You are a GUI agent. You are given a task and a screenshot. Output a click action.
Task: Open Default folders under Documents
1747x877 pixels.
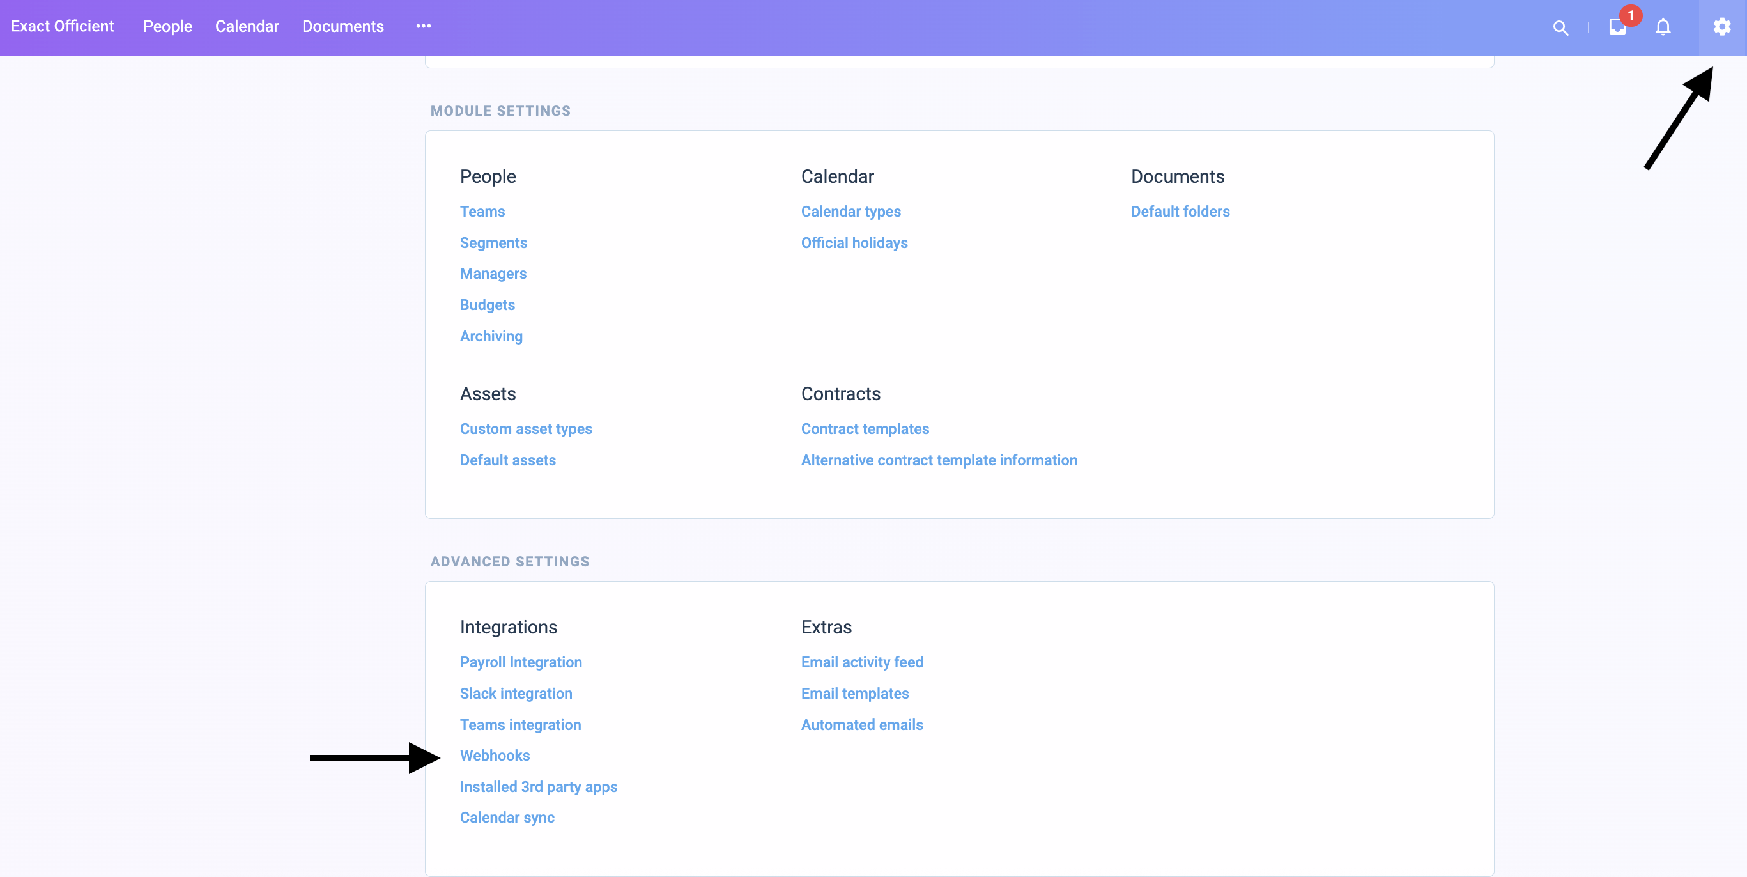pos(1180,212)
